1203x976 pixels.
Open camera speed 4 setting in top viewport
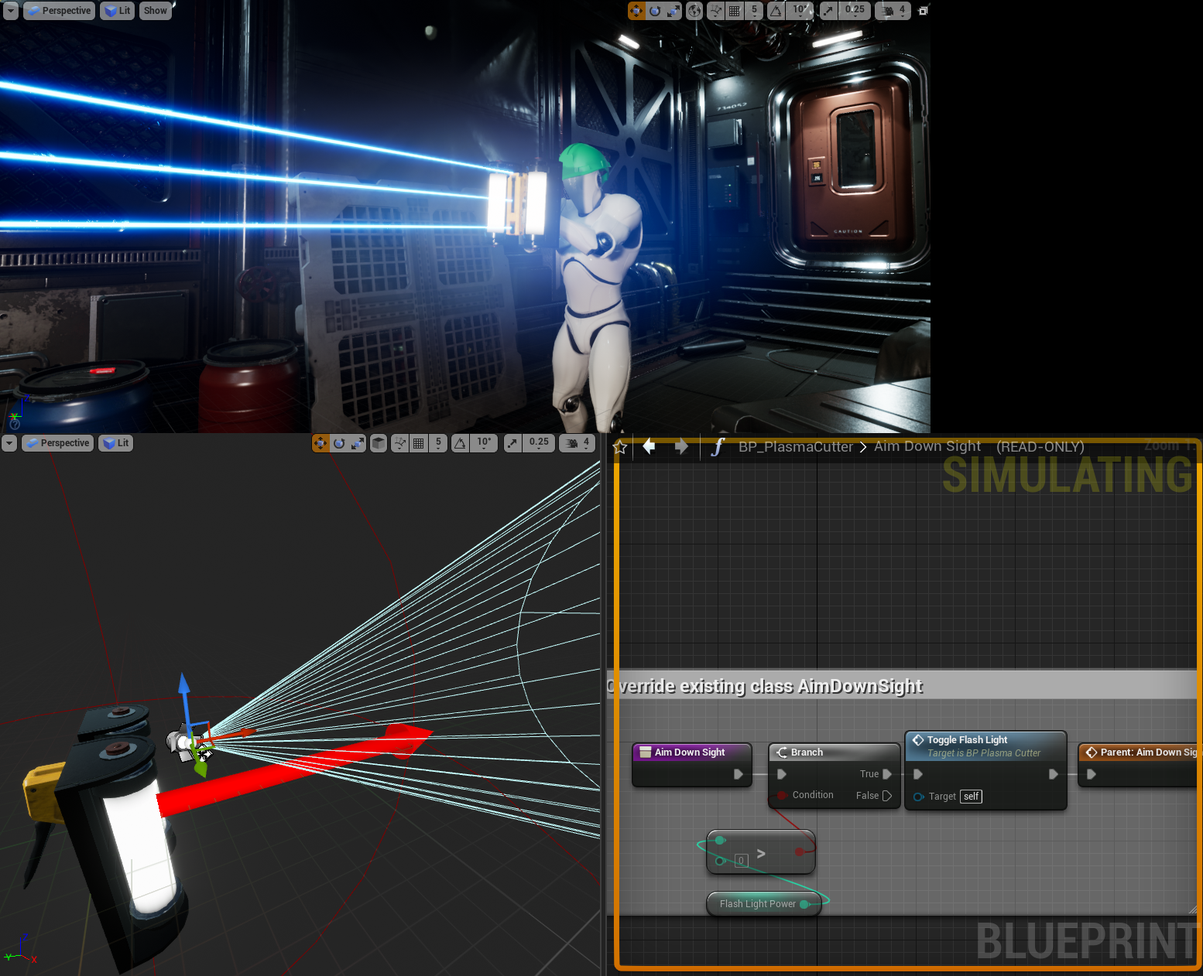(893, 11)
